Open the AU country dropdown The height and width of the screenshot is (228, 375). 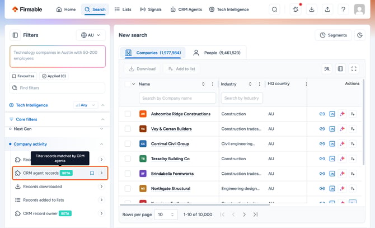click(91, 35)
